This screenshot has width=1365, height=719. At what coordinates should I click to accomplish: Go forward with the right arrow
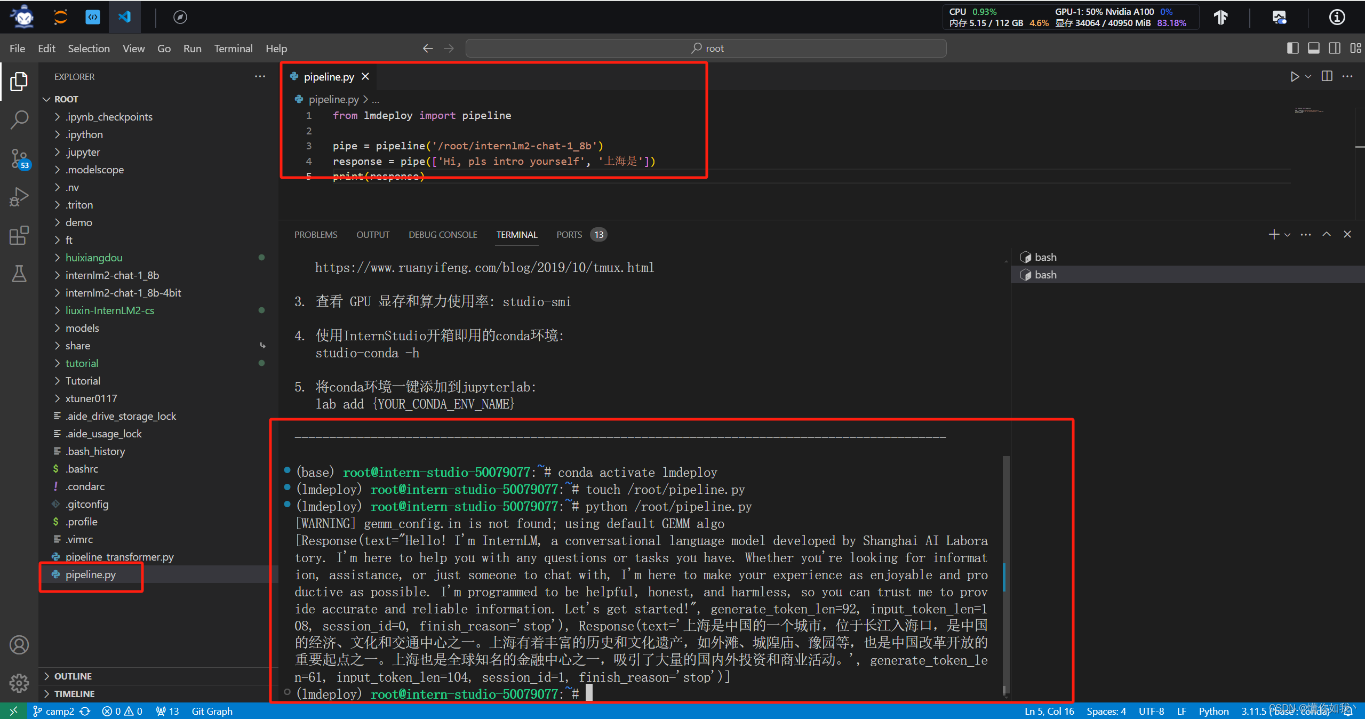449,49
